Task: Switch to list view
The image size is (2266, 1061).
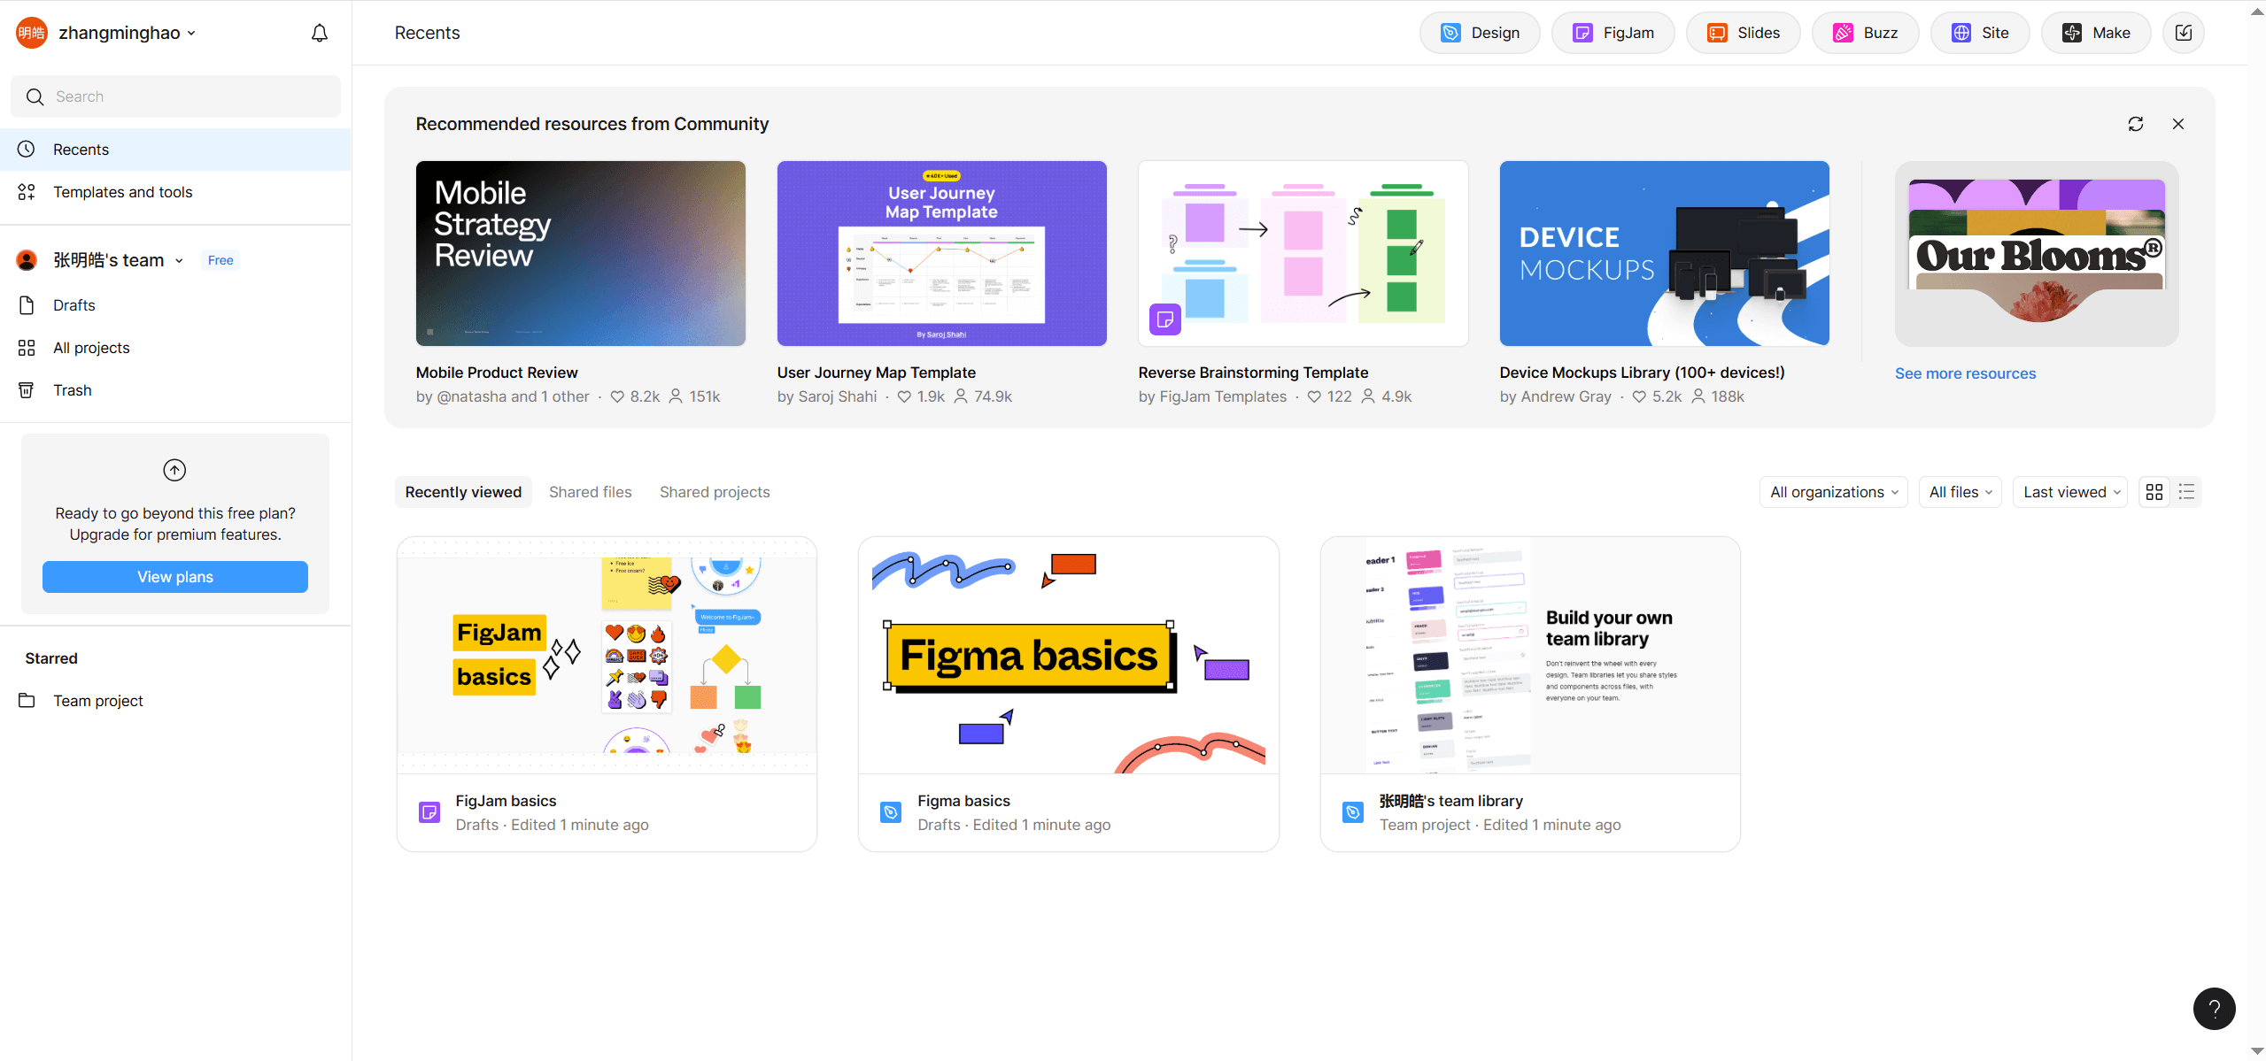Action: point(2186,492)
